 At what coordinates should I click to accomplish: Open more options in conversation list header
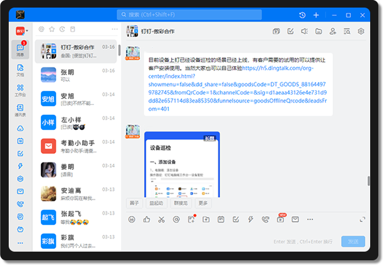(x=115, y=29)
